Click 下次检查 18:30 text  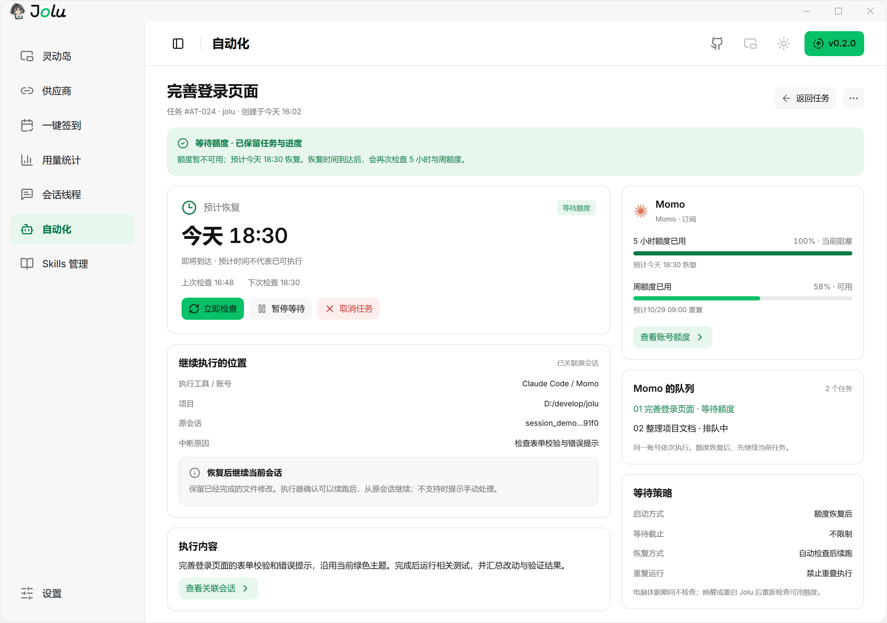pyautogui.click(x=273, y=283)
